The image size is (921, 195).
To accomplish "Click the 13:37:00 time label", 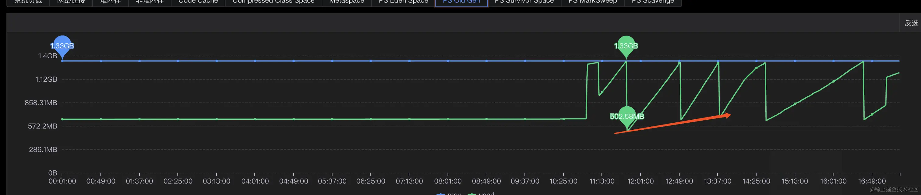I will (x=718, y=181).
